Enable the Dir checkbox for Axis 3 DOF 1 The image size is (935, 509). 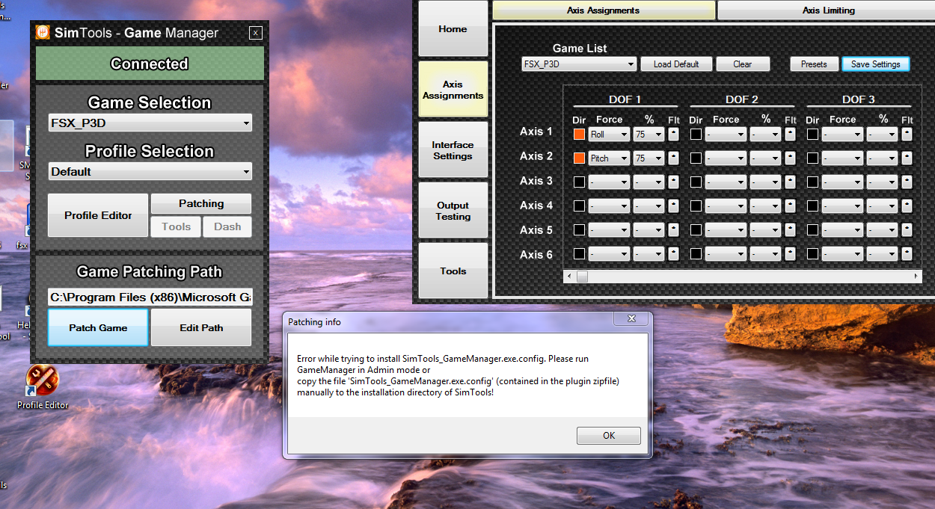coord(579,182)
